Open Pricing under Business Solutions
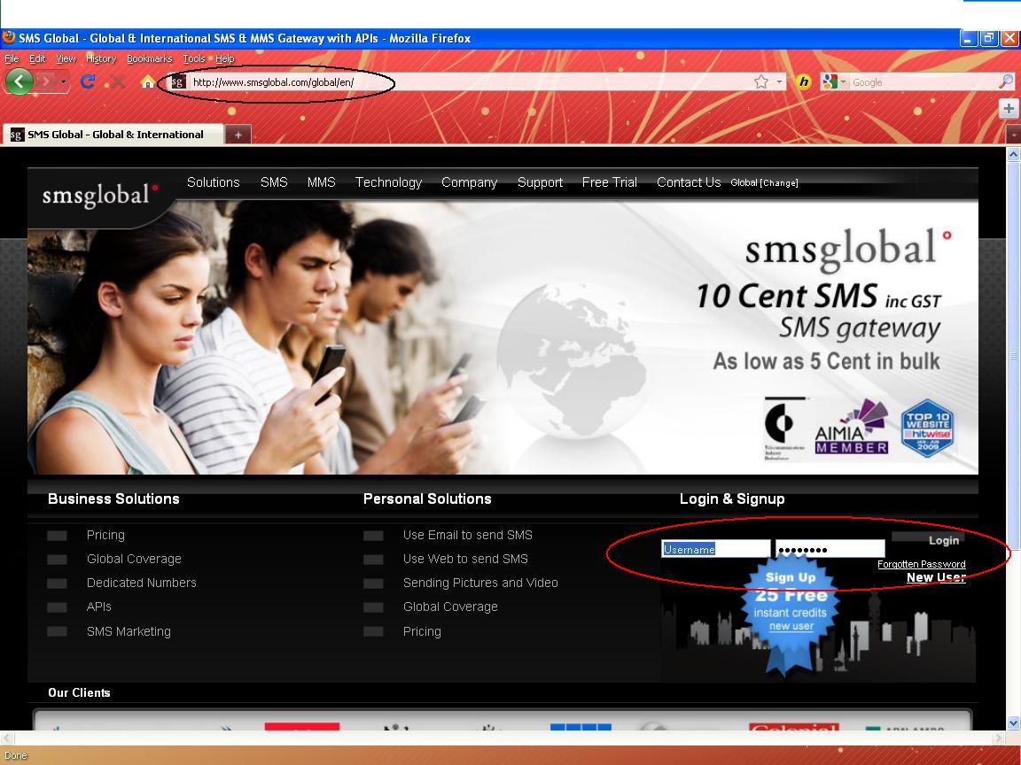This screenshot has width=1021, height=765. [105, 535]
